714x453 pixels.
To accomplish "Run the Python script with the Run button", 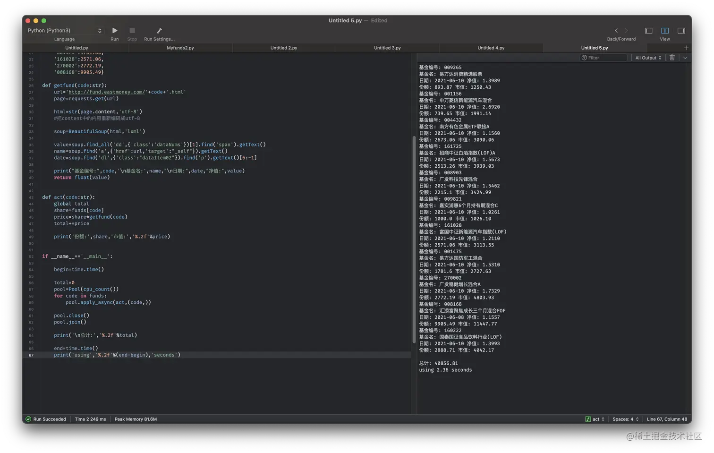I will [115, 31].
